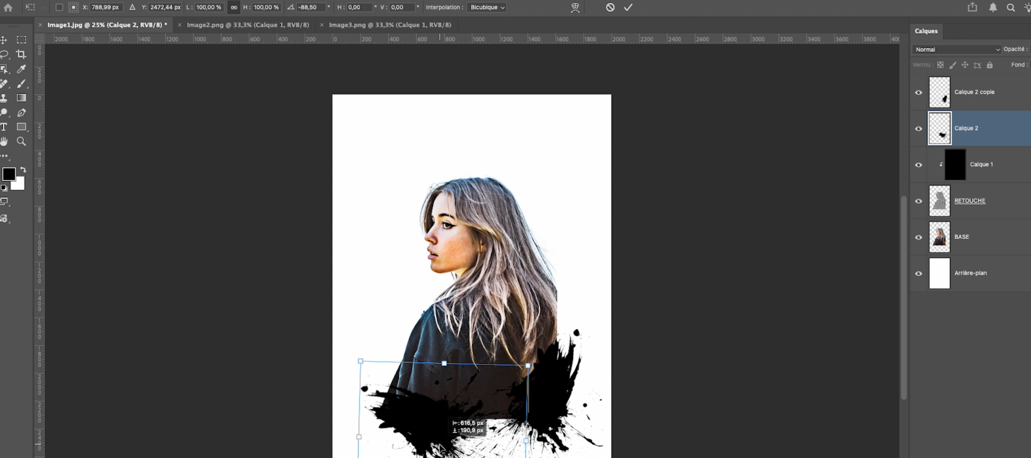The image size is (1031, 458).
Task: Hide the RETOUCHE layer
Action: point(918,201)
